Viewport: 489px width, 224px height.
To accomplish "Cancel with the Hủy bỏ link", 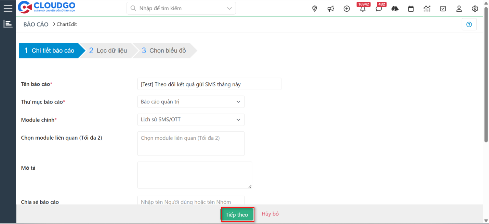I will [x=270, y=213].
